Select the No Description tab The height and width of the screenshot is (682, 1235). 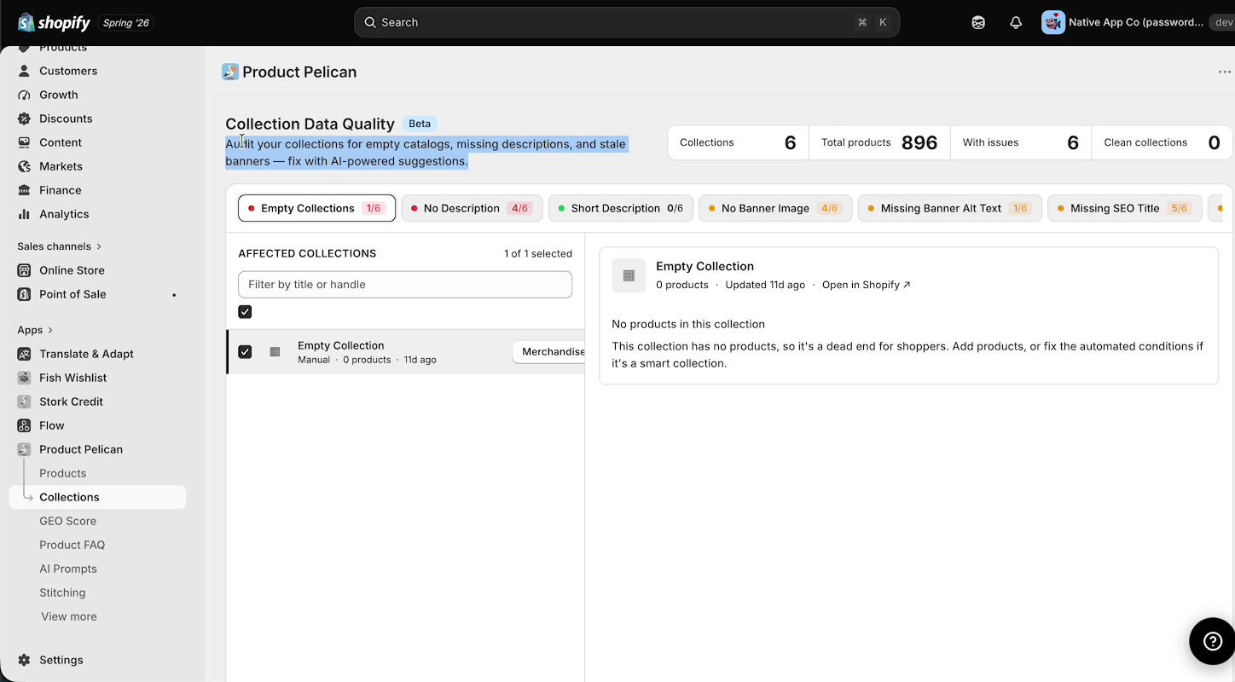(x=472, y=208)
